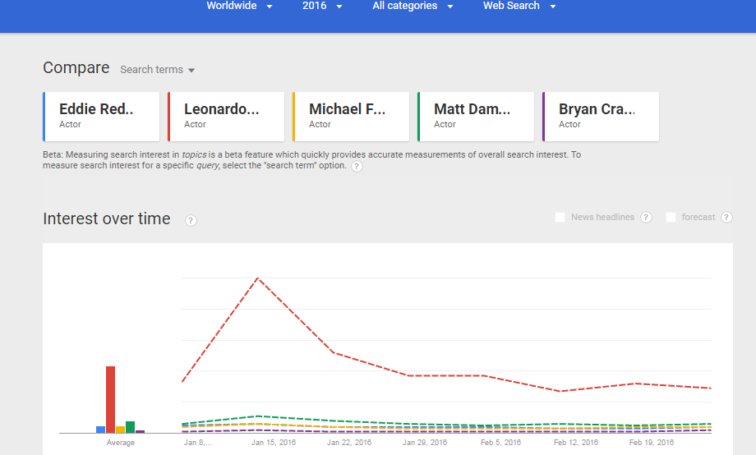
Task: Open the Web Search type dropdown
Action: pyautogui.click(x=519, y=7)
